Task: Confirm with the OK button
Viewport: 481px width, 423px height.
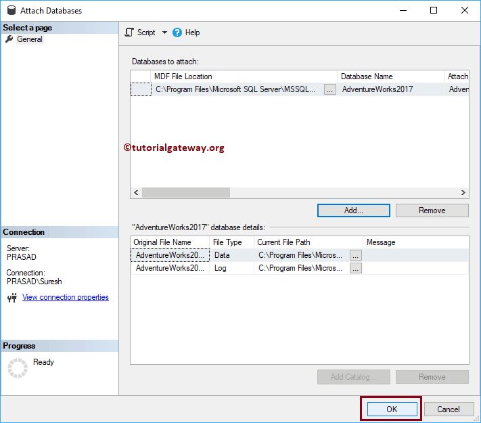Action: pos(392,409)
